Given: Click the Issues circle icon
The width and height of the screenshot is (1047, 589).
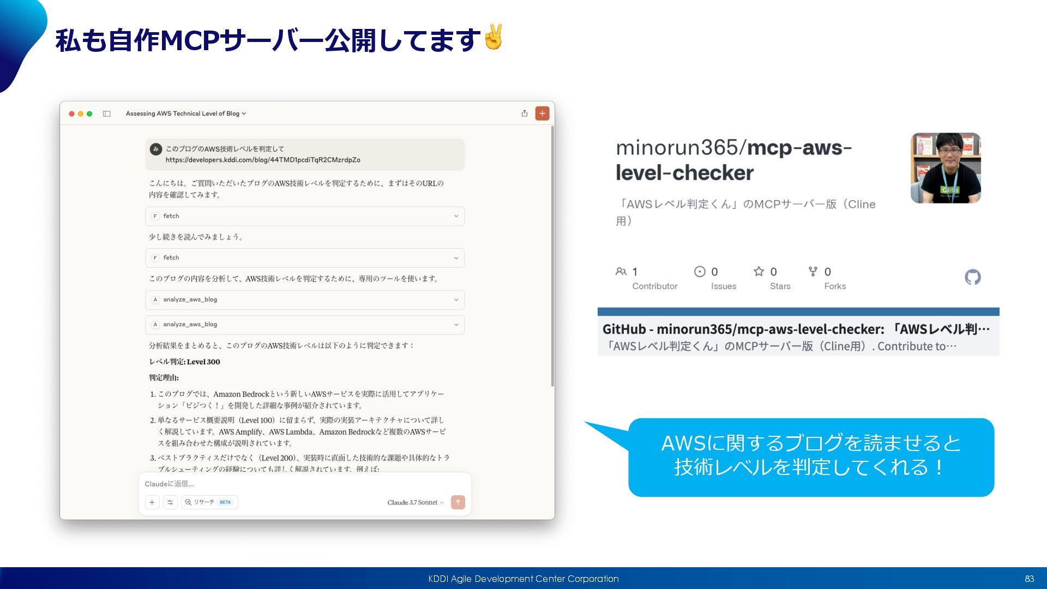Looking at the screenshot, I should pos(700,272).
